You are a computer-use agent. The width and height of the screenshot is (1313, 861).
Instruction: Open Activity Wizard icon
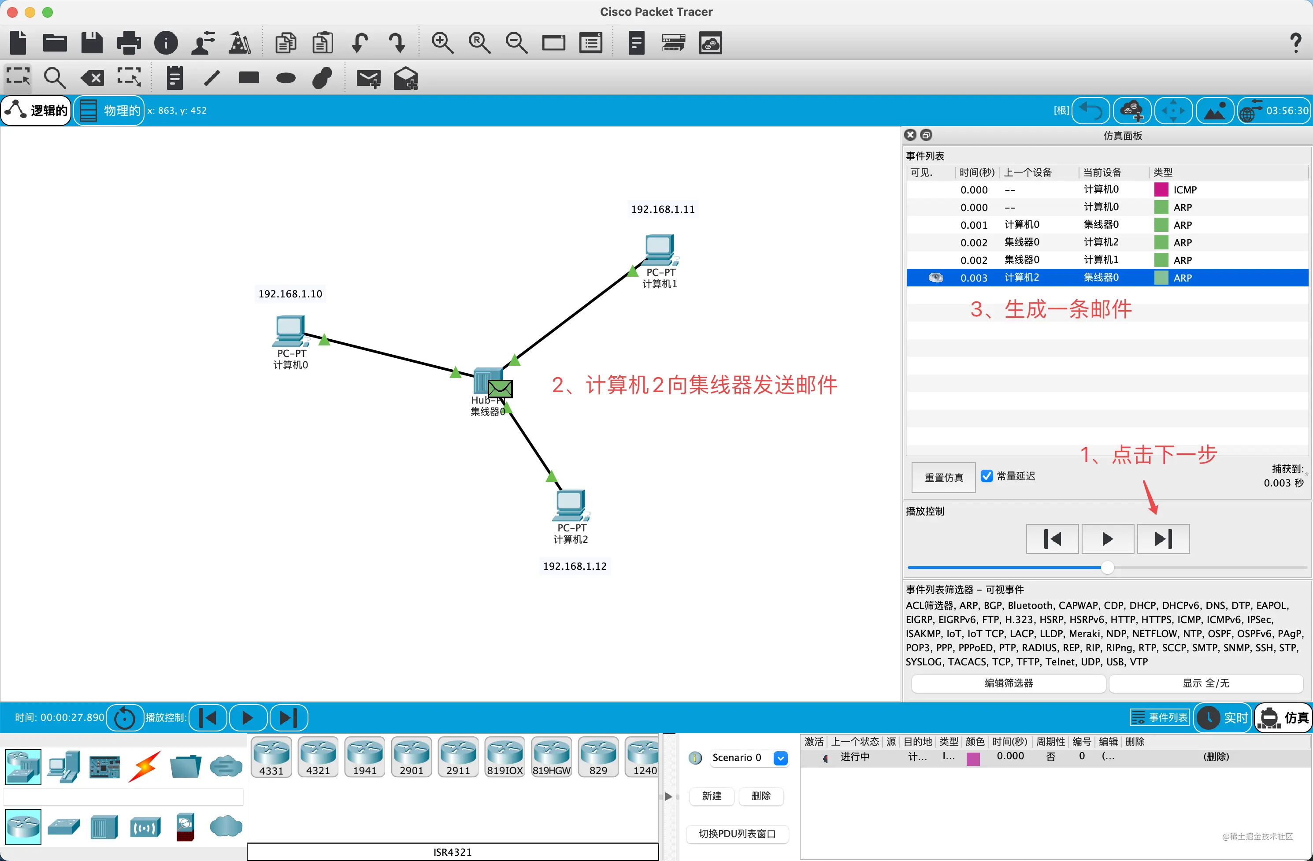240,42
